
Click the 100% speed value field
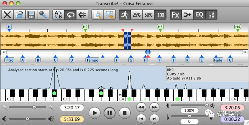pos(189,110)
